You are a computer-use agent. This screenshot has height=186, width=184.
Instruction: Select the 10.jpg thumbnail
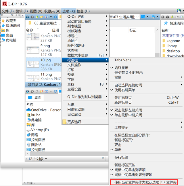[x=33, y=64]
